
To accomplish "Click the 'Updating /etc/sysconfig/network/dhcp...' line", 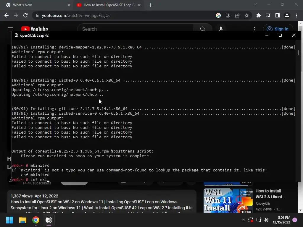I will 57,95.
